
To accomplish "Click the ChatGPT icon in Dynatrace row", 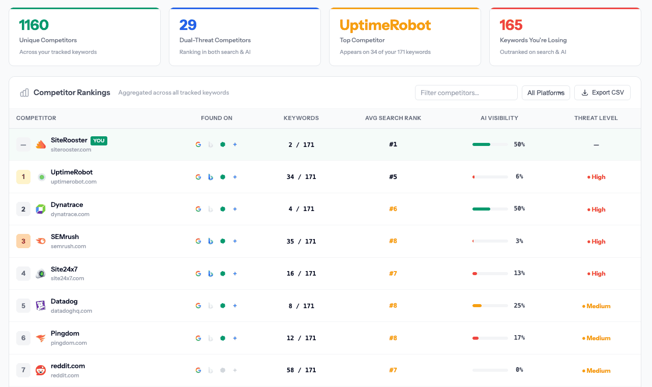I will pos(223,209).
